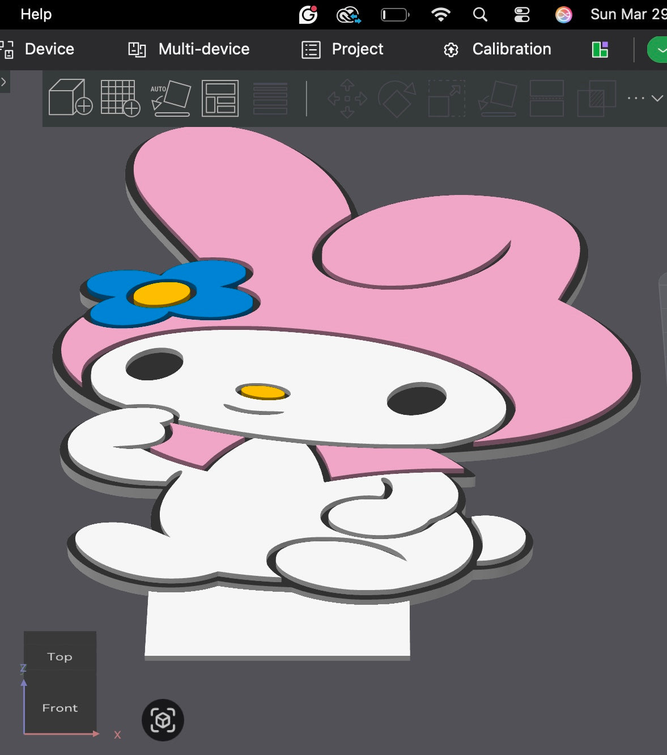This screenshot has height=755, width=667.
Task: Snap view to Top on view cube
Action: 60,656
